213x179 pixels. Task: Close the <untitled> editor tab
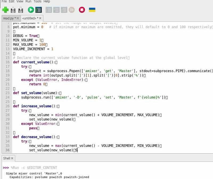[x=40, y=18]
